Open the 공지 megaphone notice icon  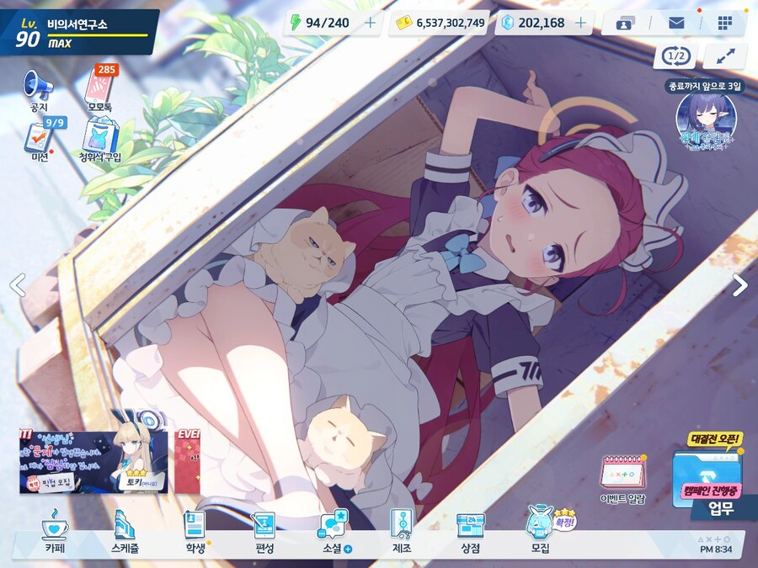point(38,90)
